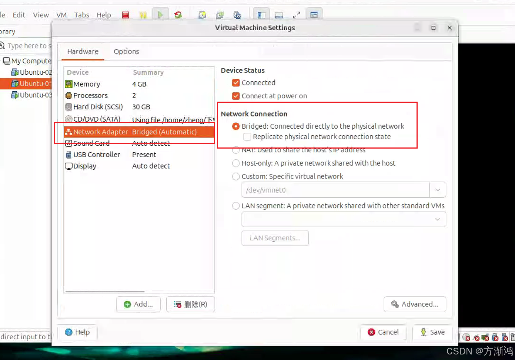The width and height of the screenshot is (515, 360).
Task: Open the Edit menu
Action: pyautogui.click(x=19, y=15)
